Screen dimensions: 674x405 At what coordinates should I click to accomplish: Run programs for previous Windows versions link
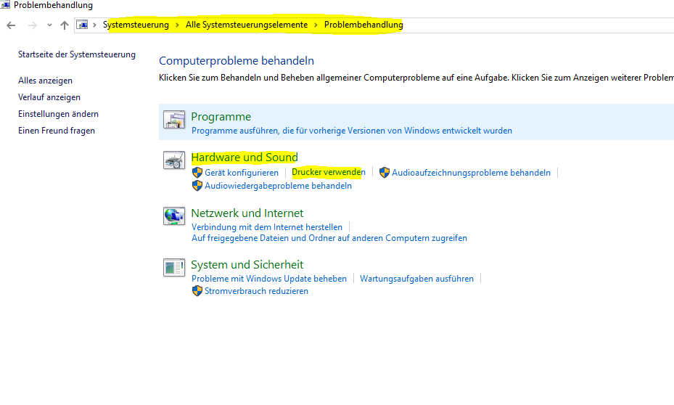tap(352, 131)
